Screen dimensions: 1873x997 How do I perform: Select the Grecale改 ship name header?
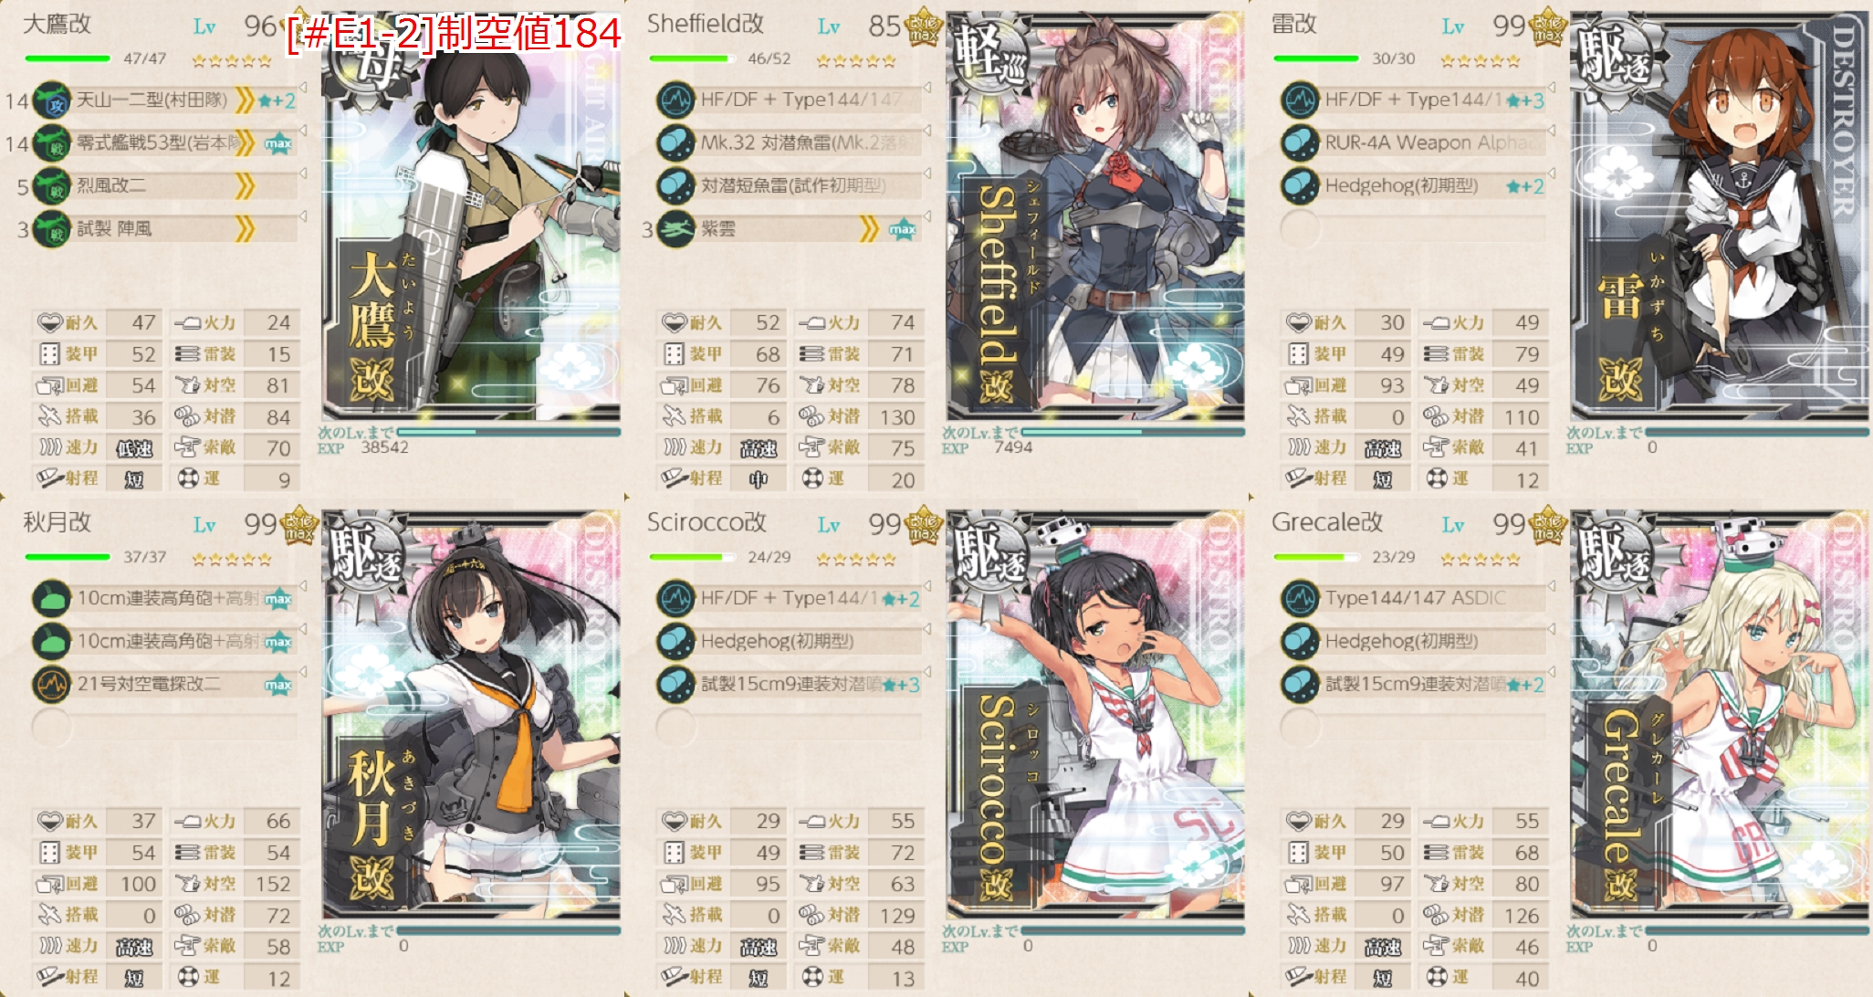pos(1327,522)
